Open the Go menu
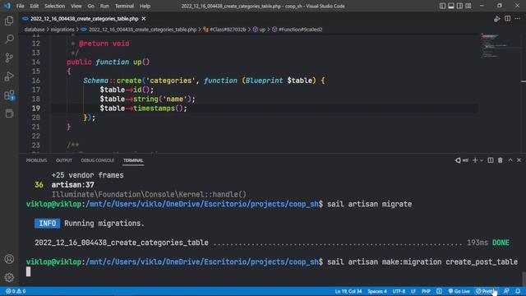 pyautogui.click(x=90, y=6)
